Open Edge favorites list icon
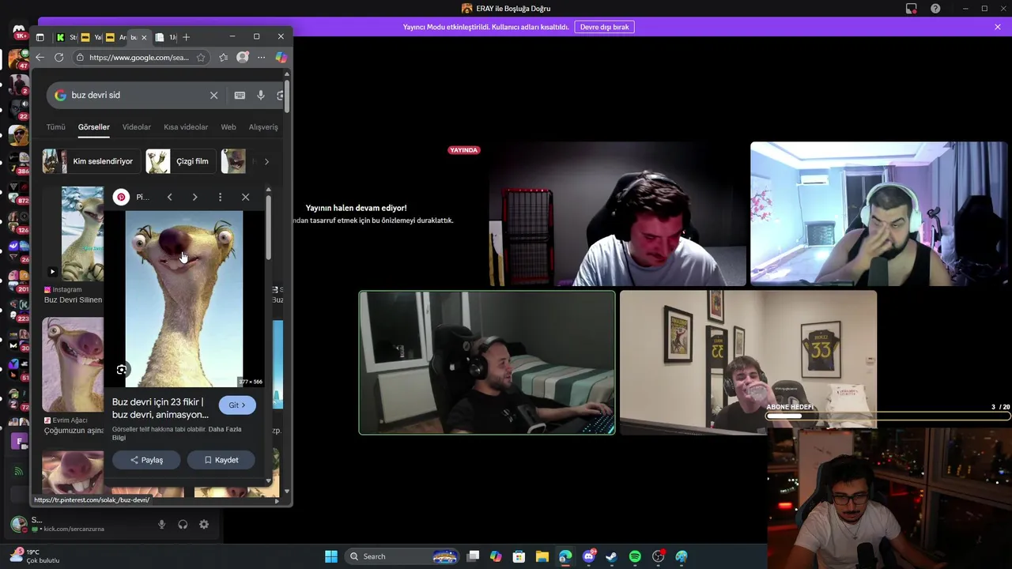 point(224,57)
